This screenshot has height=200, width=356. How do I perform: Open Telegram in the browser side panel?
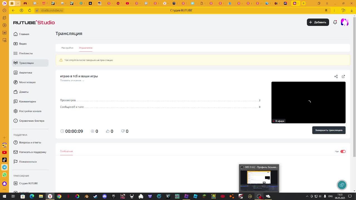coord(4,167)
